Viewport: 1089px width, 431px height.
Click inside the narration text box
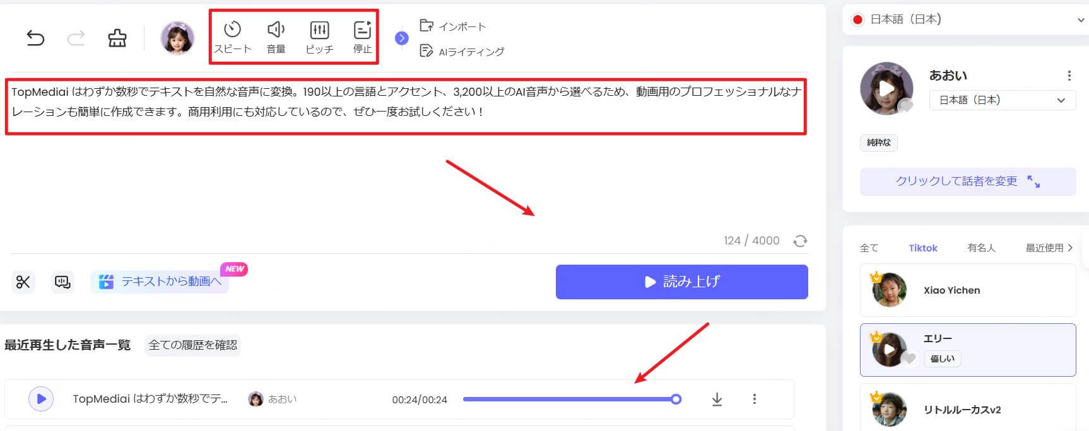[x=406, y=106]
